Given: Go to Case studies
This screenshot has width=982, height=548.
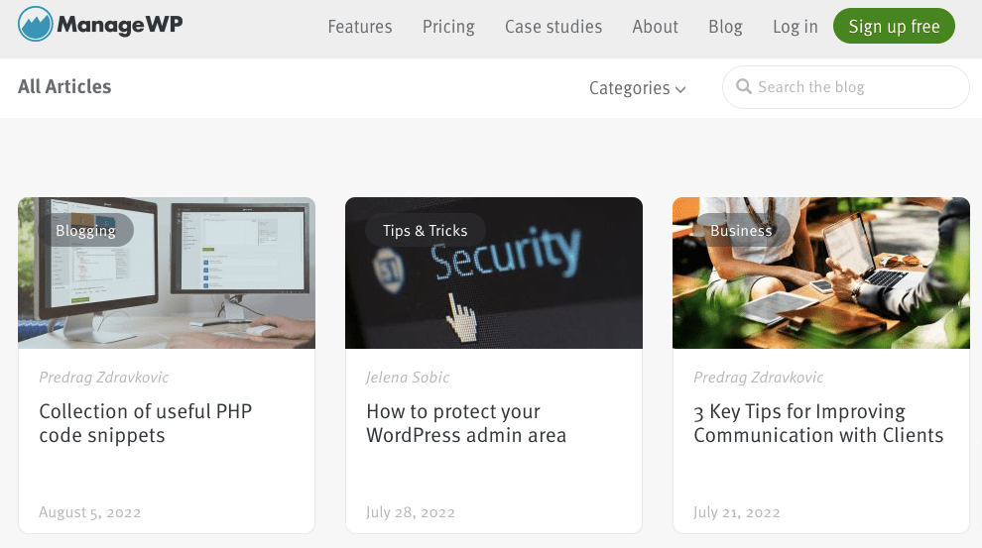Looking at the screenshot, I should (553, 27).
